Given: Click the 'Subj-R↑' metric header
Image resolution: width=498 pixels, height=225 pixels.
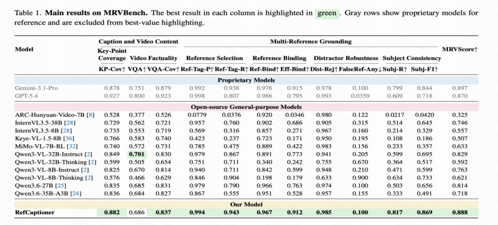Looking at the screenshot, I should (x=395, y=69).
